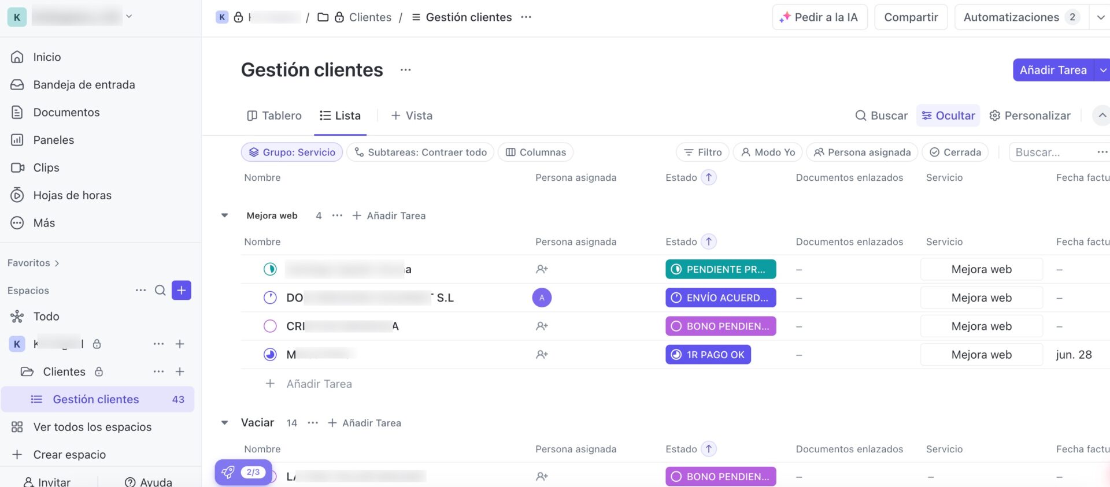The height and width of the screenshot is (487, 1110).
Task: Collapse Vaciar group
Action: click(224, 423)
